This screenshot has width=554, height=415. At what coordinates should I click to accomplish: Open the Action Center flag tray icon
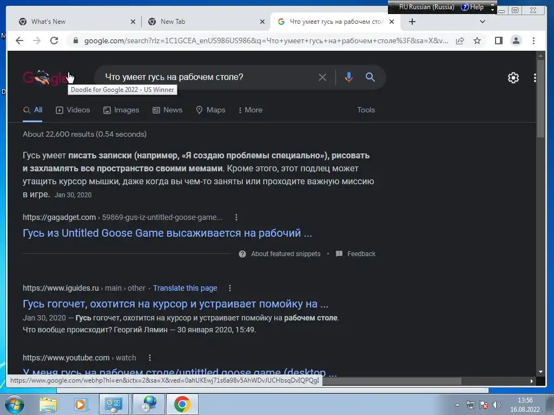(x=483, y=405)
